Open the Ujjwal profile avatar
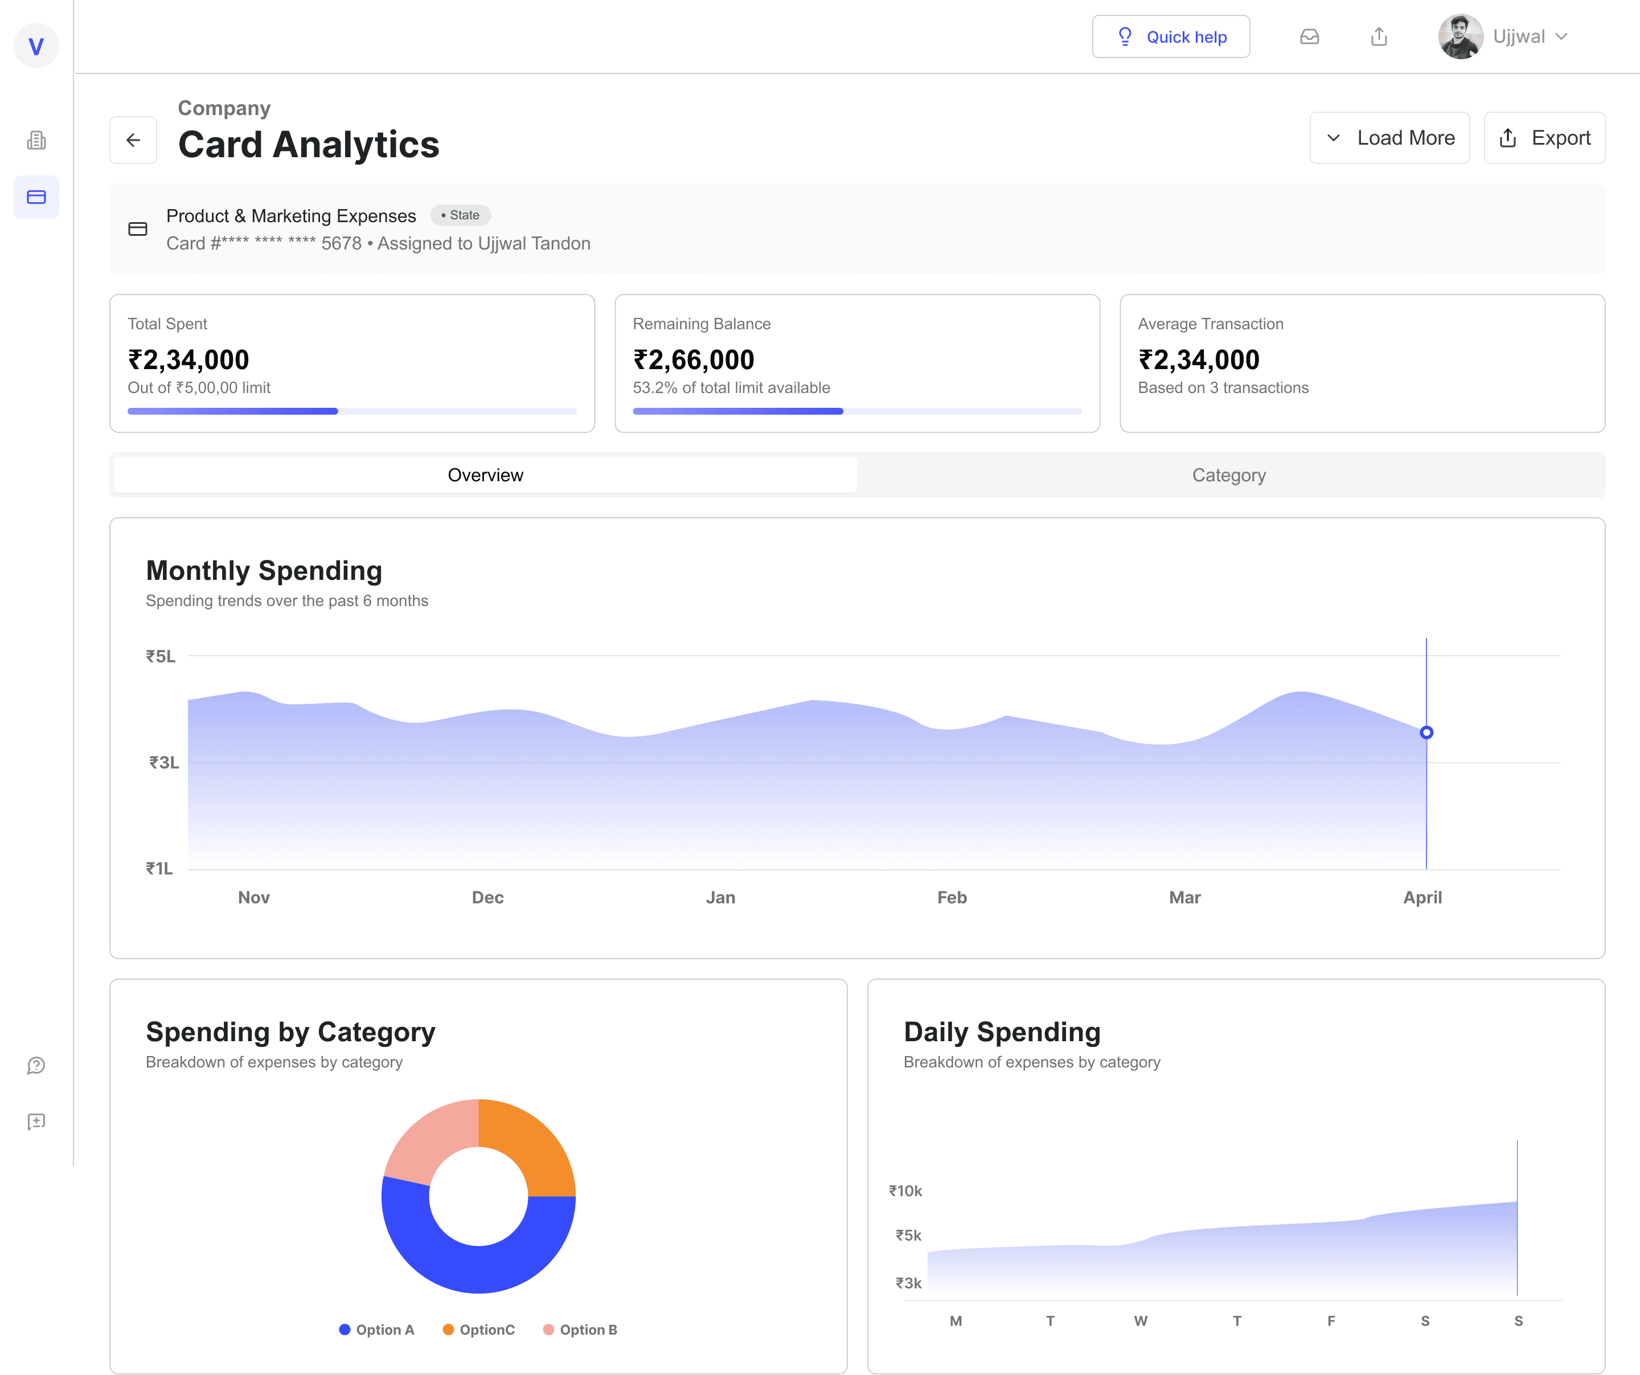Screen dimensions: 1640x1375 click(x=1461, y=36)
